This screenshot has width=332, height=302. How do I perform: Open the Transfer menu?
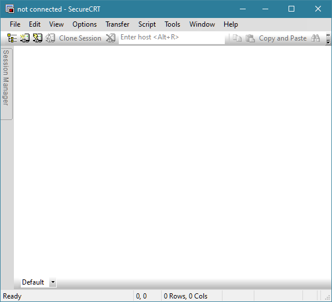[x=117, y=24]
